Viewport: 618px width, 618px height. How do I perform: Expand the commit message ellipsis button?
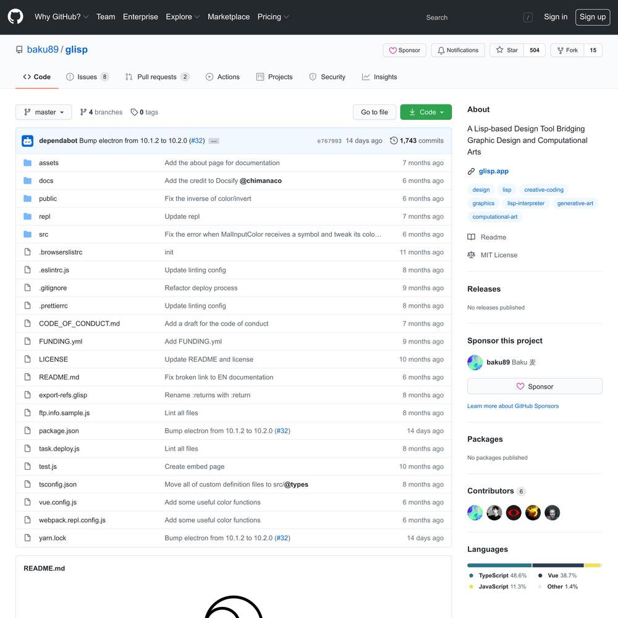click(x=214, y=141)
